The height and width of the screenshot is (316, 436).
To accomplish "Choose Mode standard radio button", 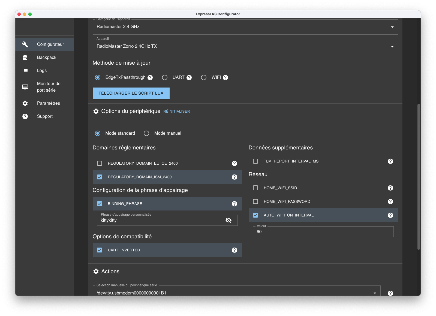I will tap(98, 133).
